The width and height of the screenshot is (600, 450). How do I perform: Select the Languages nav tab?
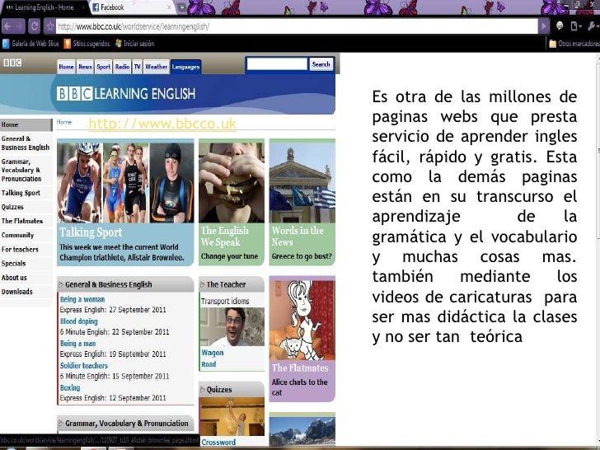tap(185, 67)
